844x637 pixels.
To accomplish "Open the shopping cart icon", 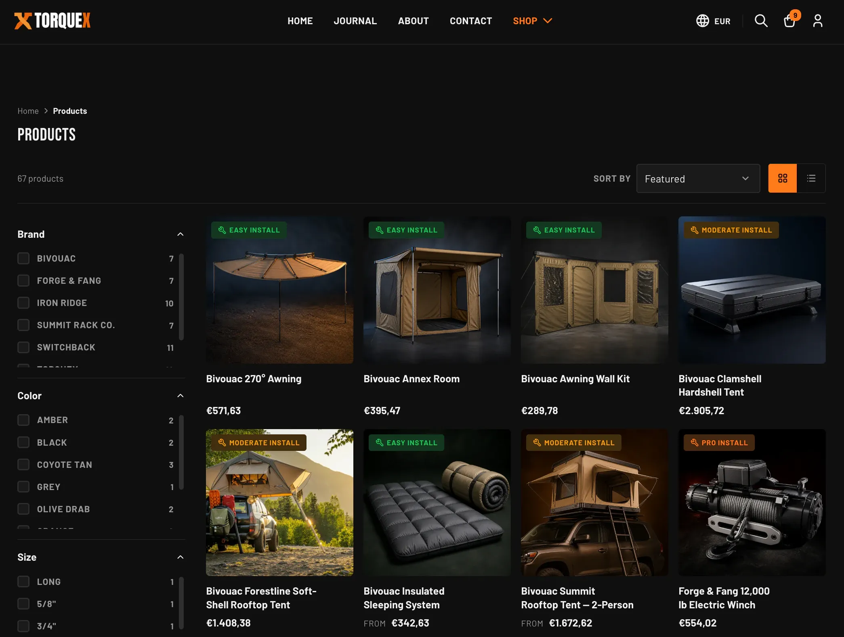I will click(x=789, y=21).
